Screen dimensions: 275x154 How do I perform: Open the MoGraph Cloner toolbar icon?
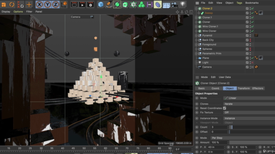pyautogui.click(x=133, y=4)
